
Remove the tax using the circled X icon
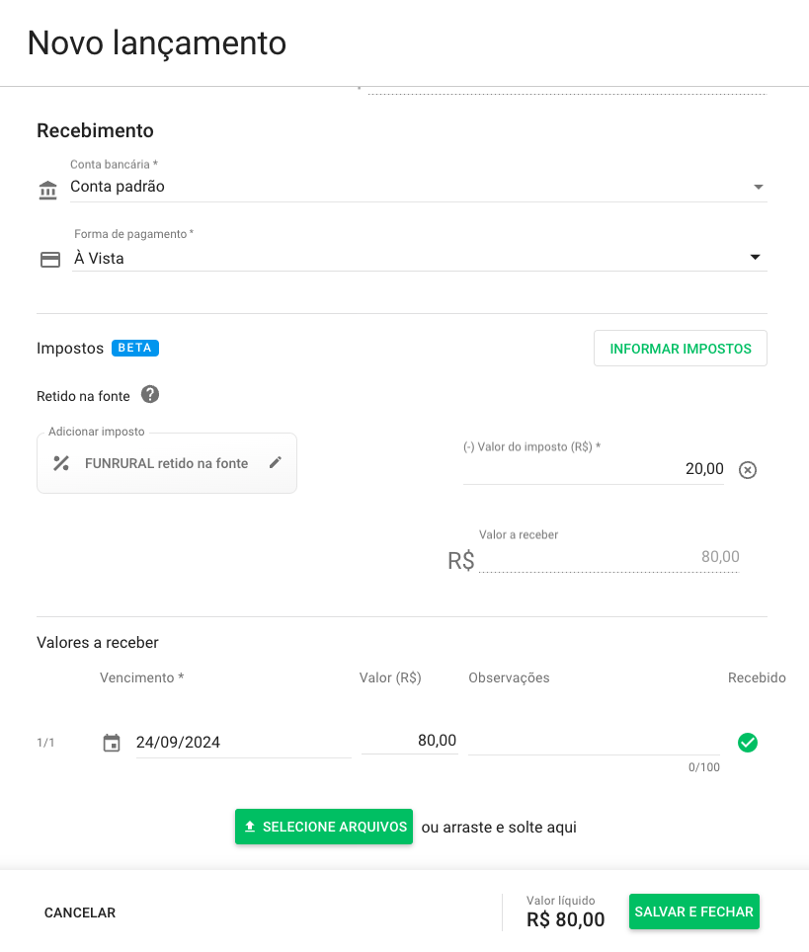pyautogui.click(x=748, y=470)
